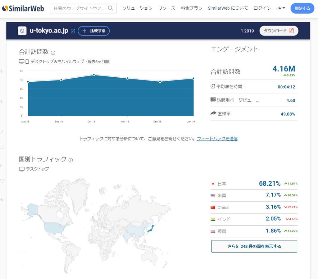Click the search magnifier icon

pos(111,8)
